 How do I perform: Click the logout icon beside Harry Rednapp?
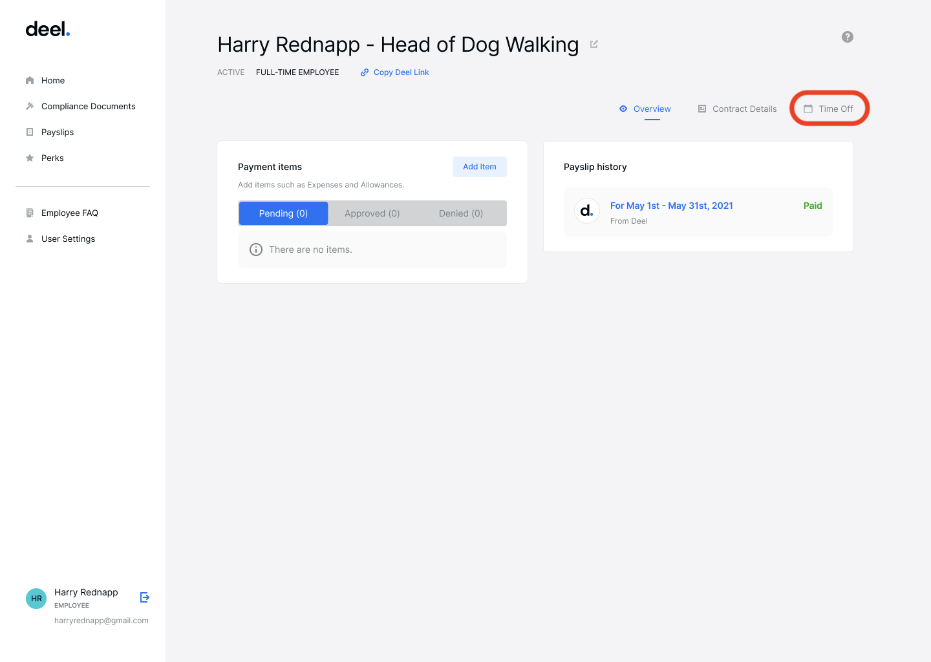coord(145,597)
